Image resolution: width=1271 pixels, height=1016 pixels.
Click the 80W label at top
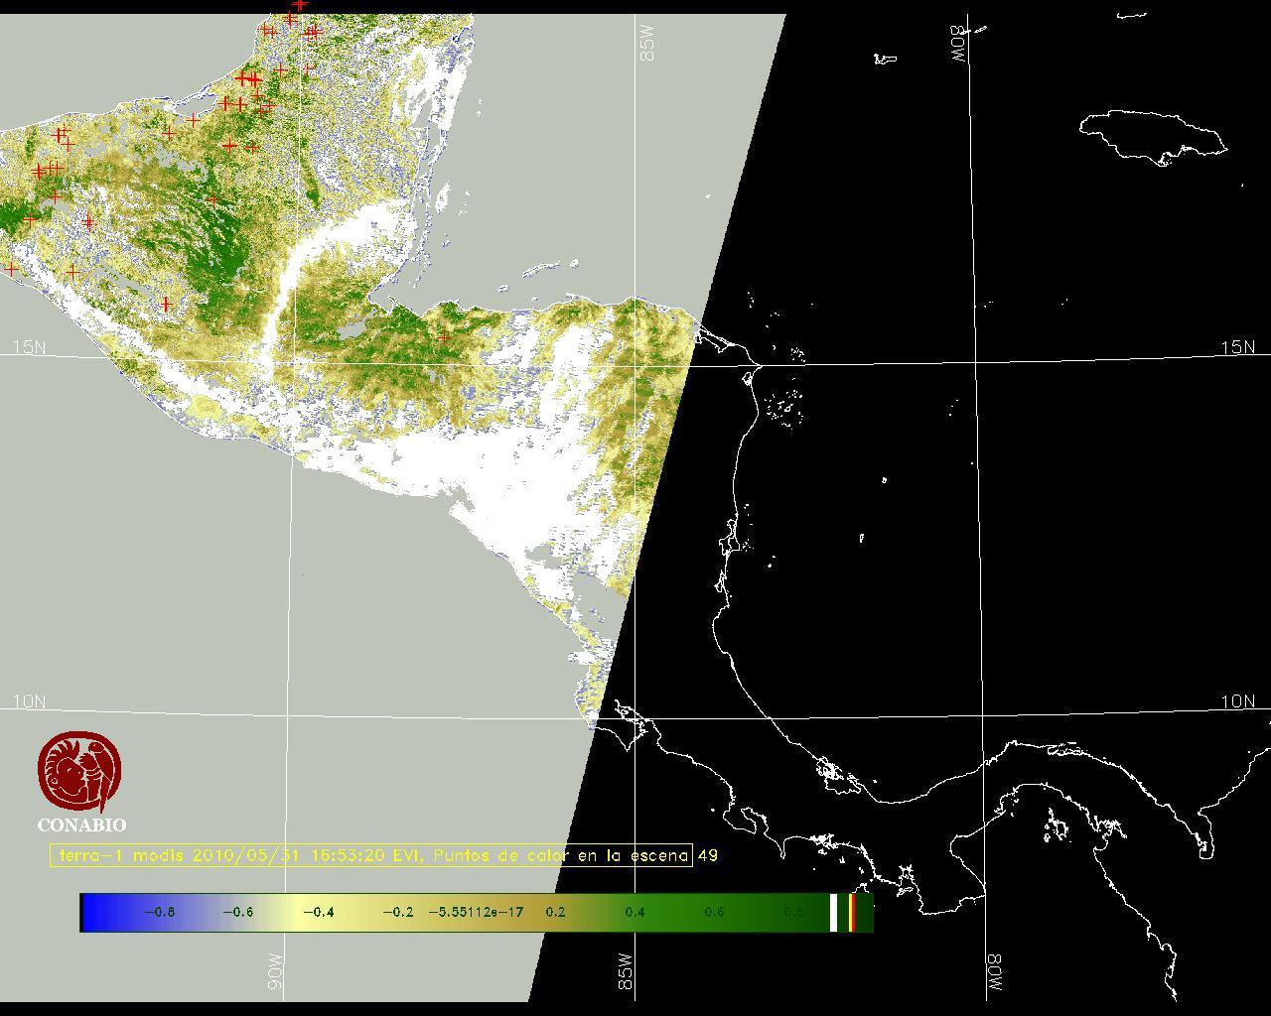click(x=958, y=44)
